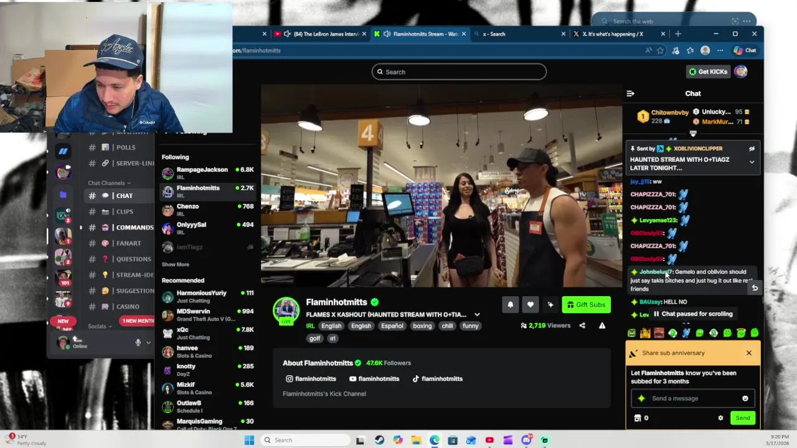Open Discord audio device dropdown arrow
This screenshot has height=448, width=797.
pos(148,342)
